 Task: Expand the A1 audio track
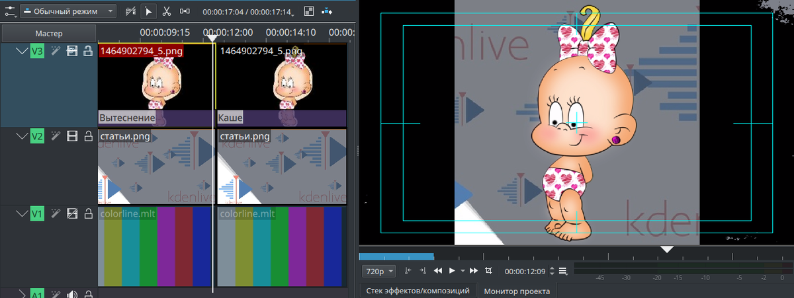coord(21,294)
